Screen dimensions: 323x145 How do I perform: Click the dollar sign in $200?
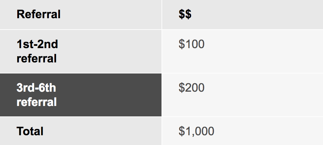coord(182,87)
